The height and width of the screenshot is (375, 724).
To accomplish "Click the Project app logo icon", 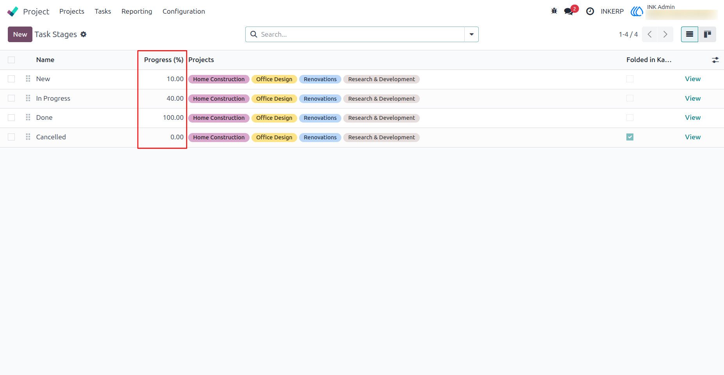I will (x=12, y=11).
